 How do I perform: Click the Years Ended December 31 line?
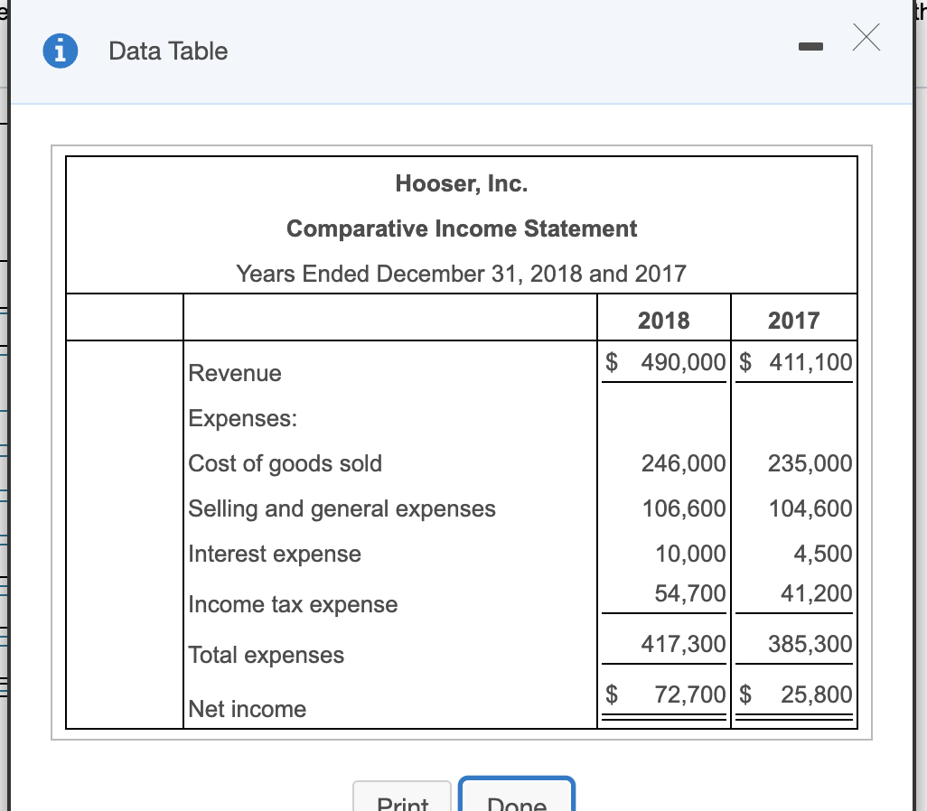(x=461, y=274)
